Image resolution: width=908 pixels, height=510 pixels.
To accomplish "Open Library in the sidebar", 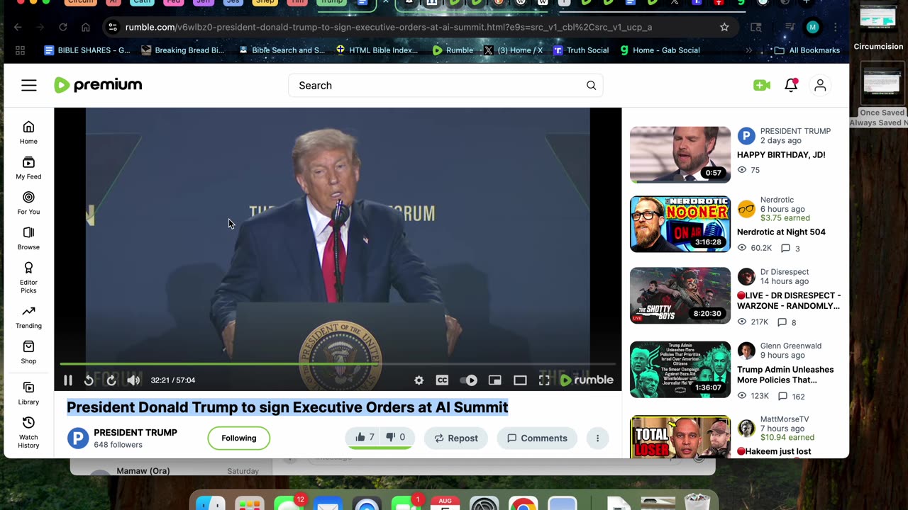I will [28, 393].
